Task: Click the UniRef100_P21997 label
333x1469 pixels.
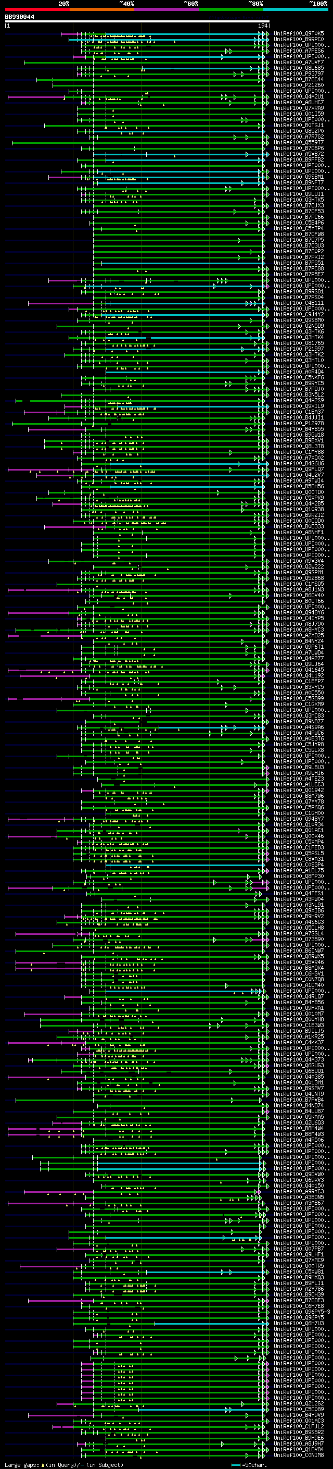Action: coord(299,349)
